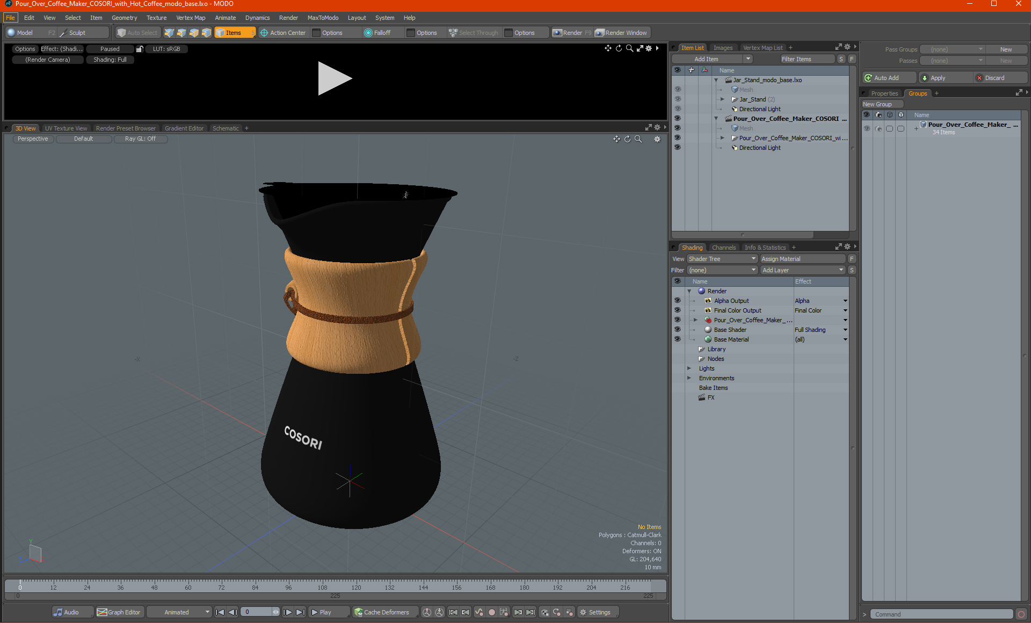Open Falloff tool
Screen dimensions: 1031x623
[377, 33]
